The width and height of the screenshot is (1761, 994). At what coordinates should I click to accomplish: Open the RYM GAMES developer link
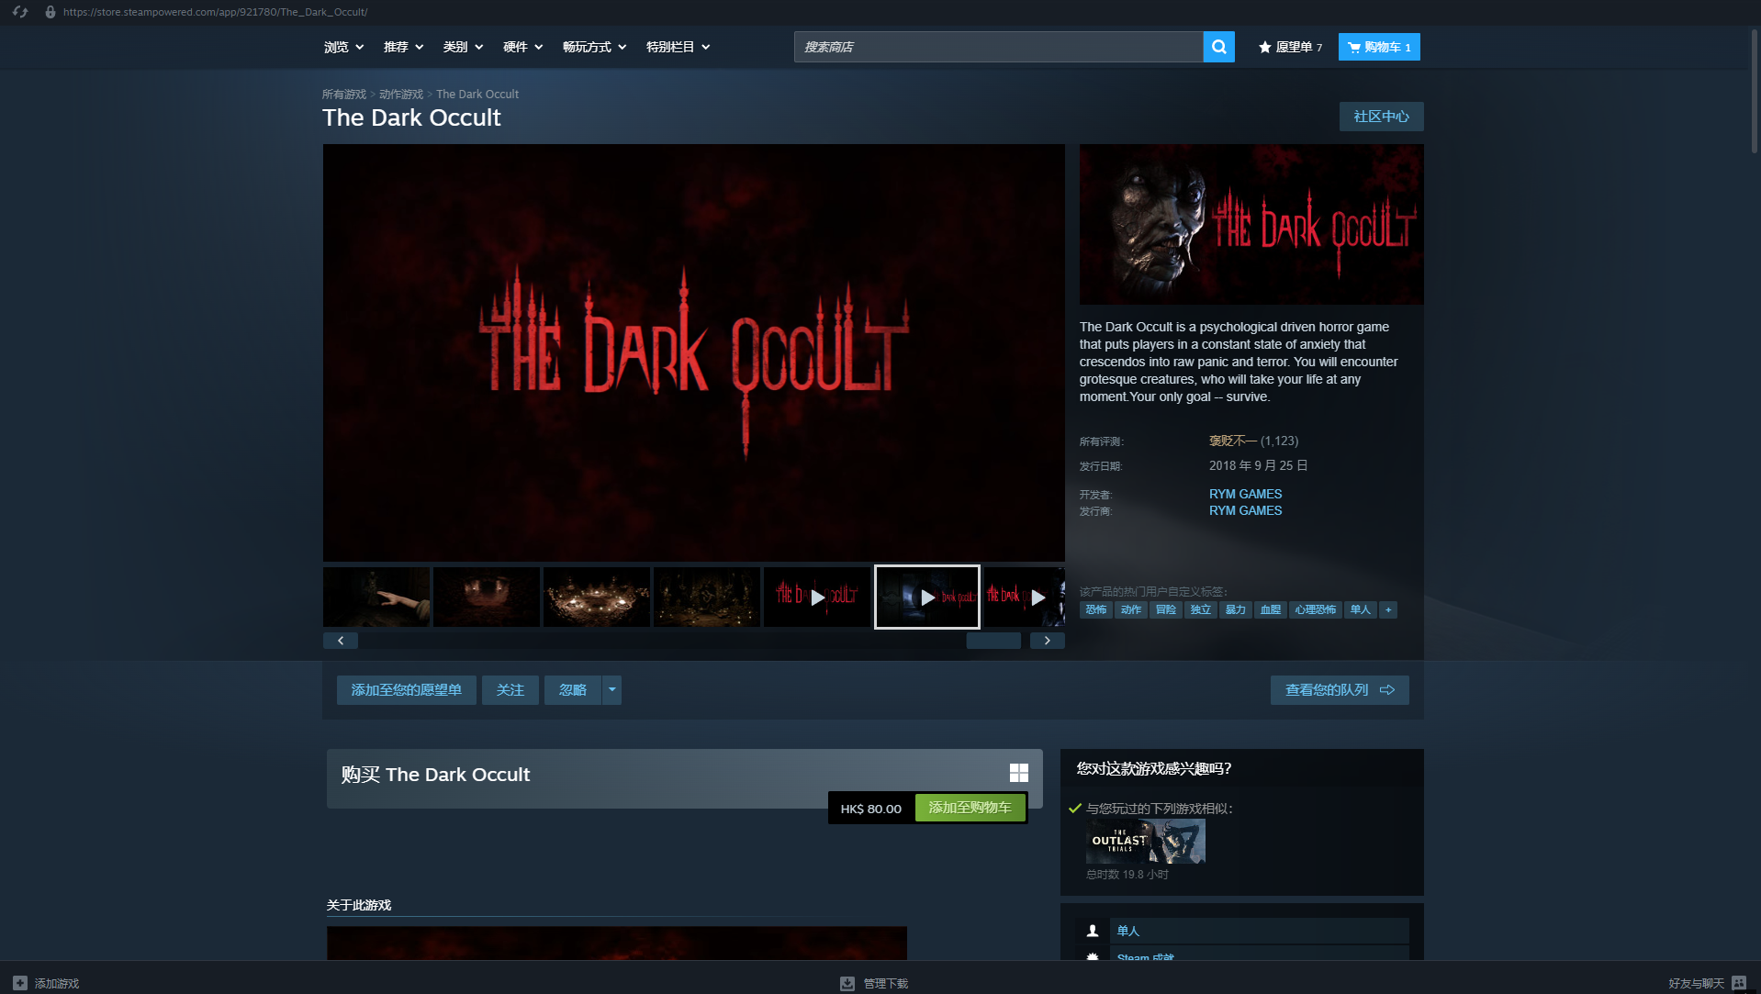pyautogui.click(x=1245, y=494)
